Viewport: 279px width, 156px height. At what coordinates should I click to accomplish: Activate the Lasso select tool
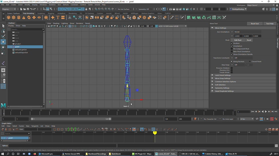(3, 31)
